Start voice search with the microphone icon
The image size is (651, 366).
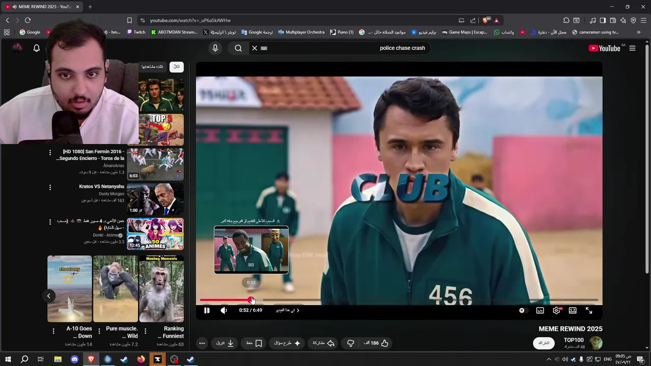pos(215,48)
